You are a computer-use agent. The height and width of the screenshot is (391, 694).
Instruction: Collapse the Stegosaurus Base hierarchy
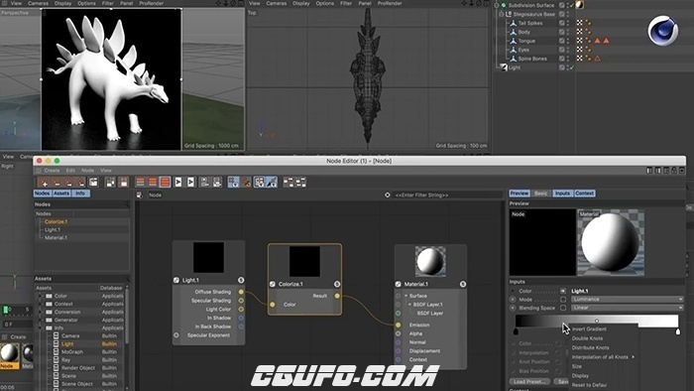(x=502, y=14)
